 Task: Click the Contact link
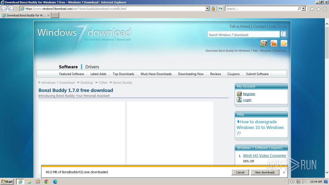[260, 26]
